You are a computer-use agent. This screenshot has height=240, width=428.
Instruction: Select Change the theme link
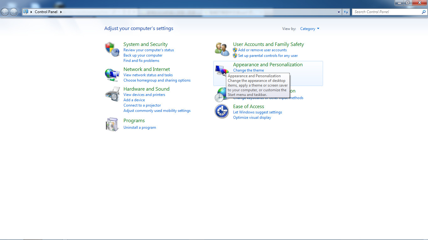click(248, 70)
